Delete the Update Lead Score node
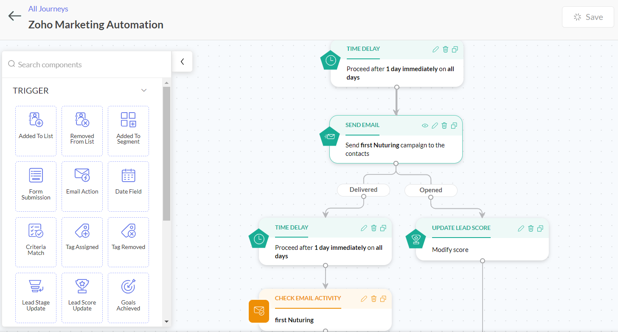618x332 pixels. click(x=531, y=228)
